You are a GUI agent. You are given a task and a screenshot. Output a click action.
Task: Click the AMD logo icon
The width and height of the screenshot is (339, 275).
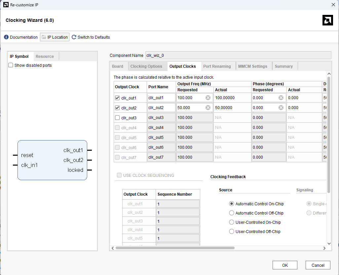point(327,20)
